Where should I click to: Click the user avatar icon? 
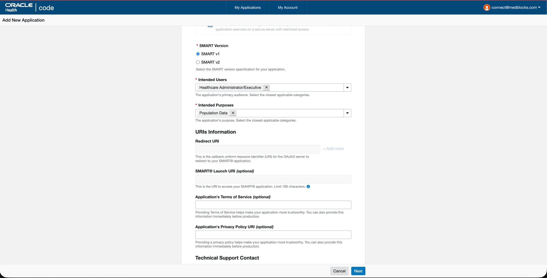tap(487, 7)
